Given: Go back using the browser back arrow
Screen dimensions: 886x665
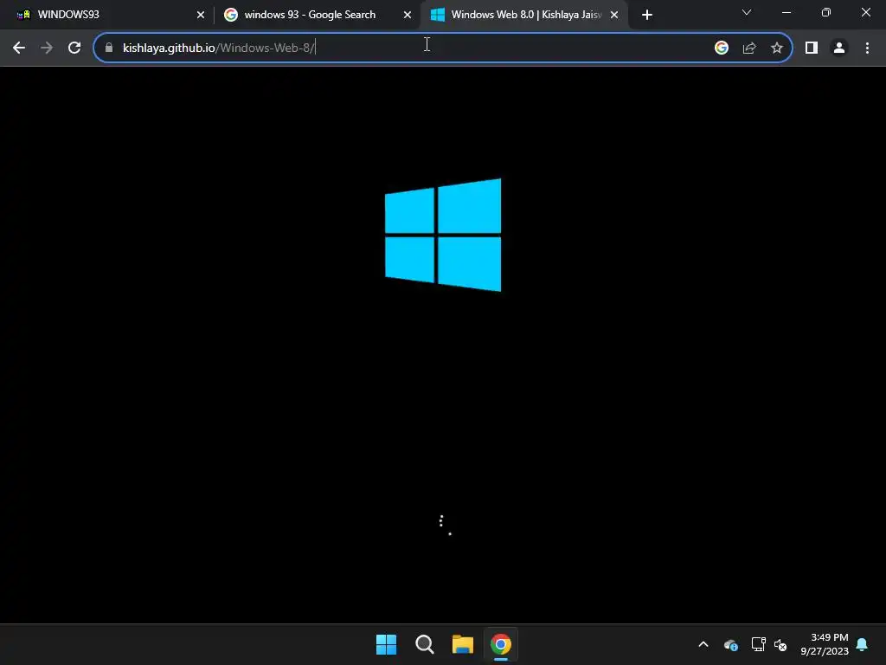Looking at the screenshot, I should [x=19, y=48].
